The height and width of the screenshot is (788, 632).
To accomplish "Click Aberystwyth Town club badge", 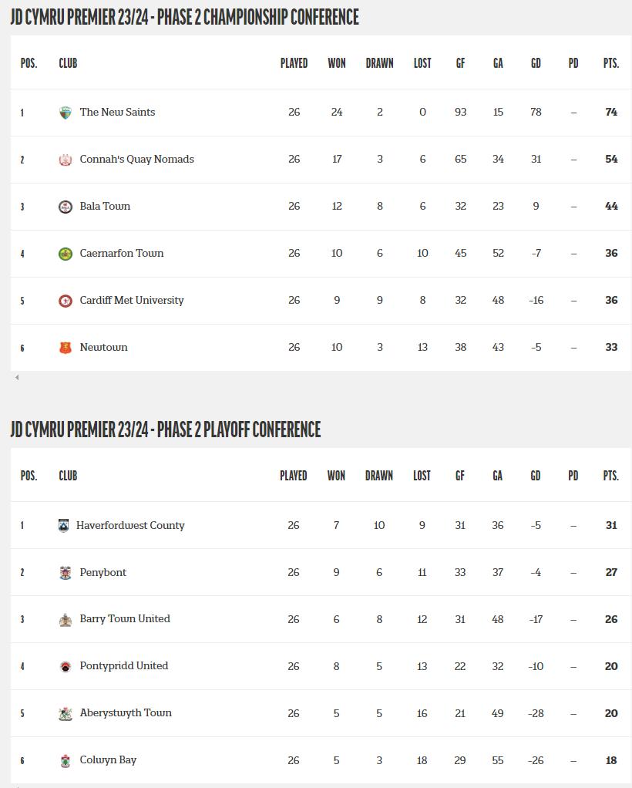I will coord(66,714).
